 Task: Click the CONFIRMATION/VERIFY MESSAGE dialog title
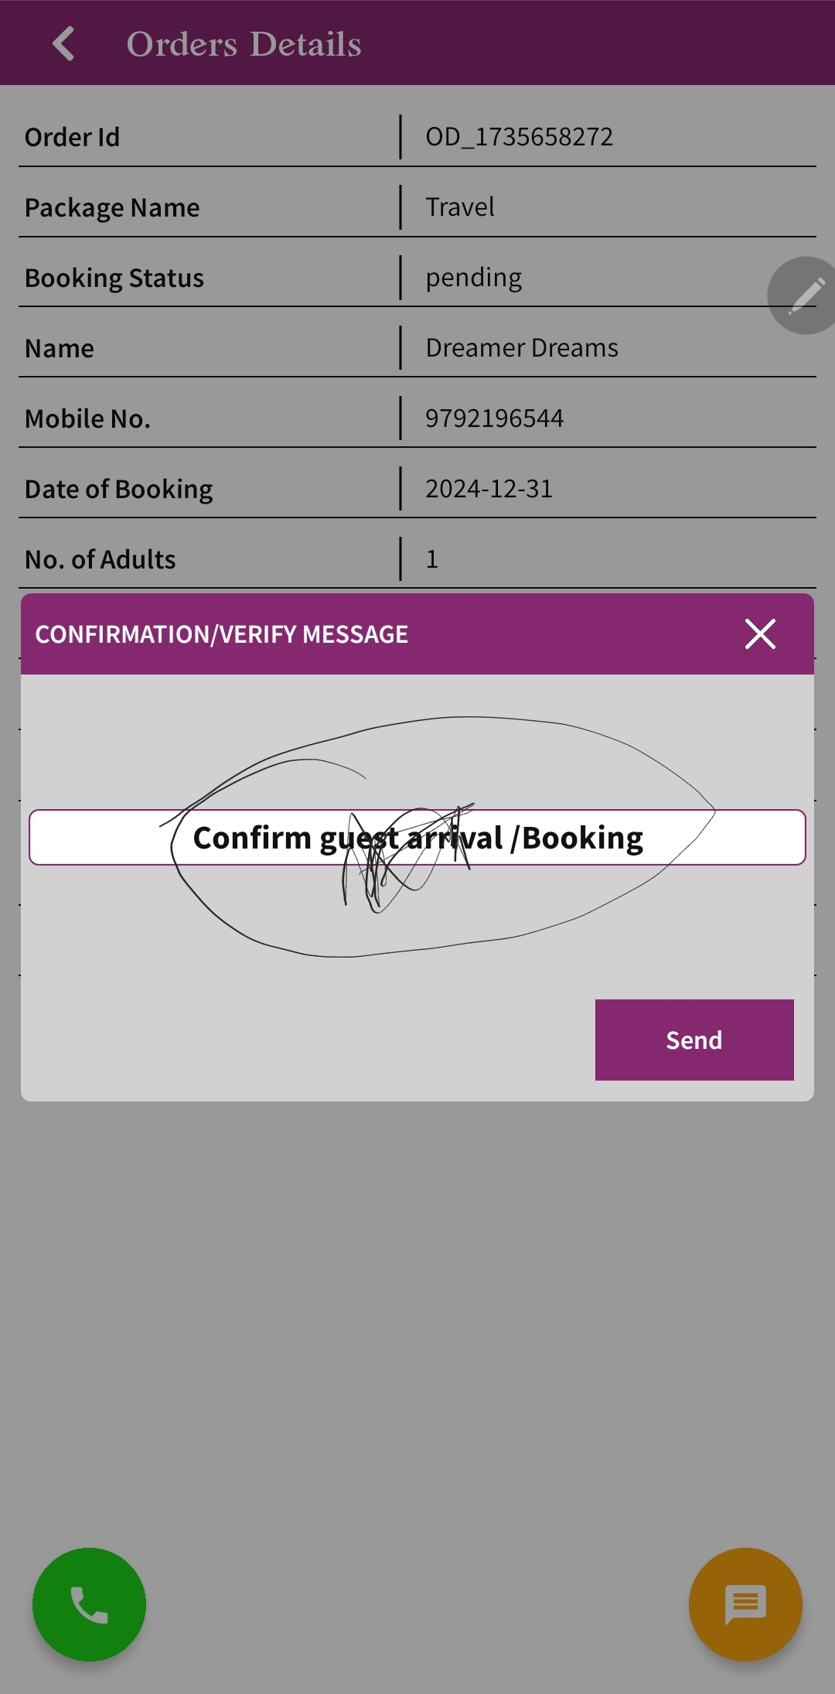tap(221, 634)
